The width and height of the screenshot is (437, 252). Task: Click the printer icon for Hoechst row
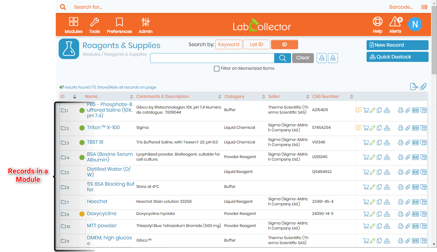click(x=400, y=202)
